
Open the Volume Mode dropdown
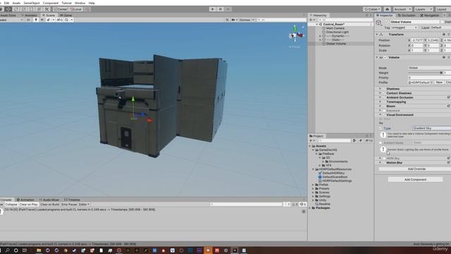point(429,68)
